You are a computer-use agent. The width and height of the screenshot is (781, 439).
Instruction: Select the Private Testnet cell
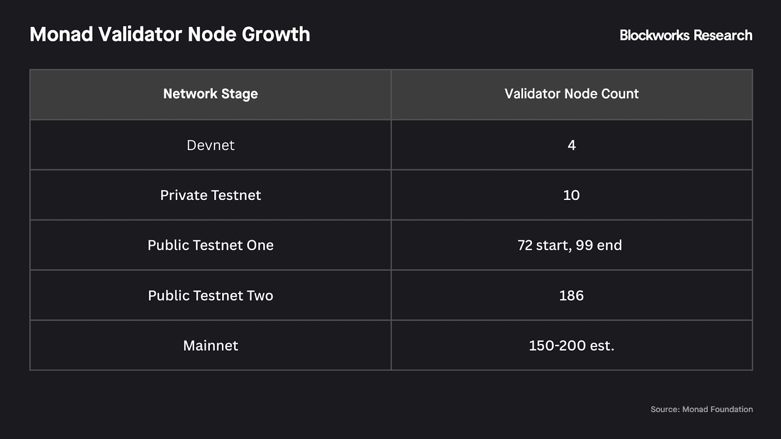pyautogui.click(x=210, y=195)
